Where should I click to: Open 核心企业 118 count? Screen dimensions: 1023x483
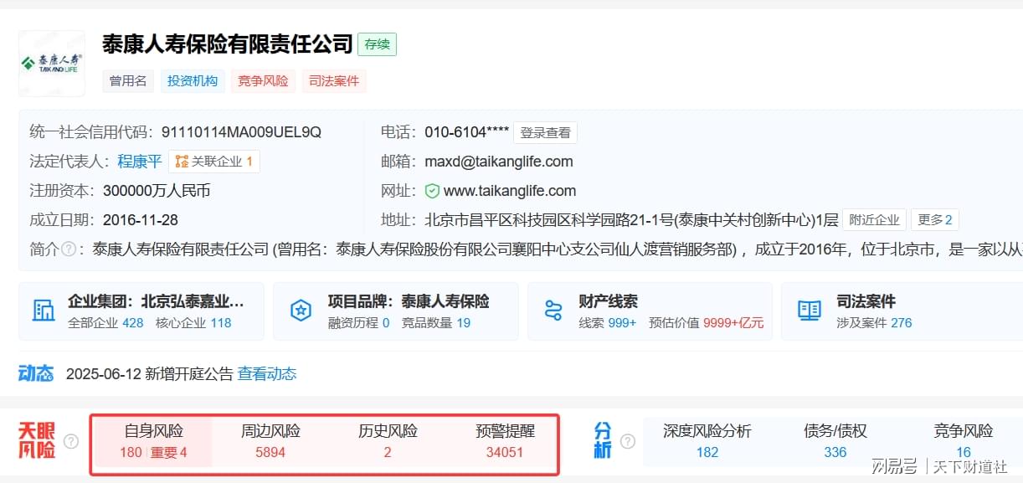(x=193, y=323)
